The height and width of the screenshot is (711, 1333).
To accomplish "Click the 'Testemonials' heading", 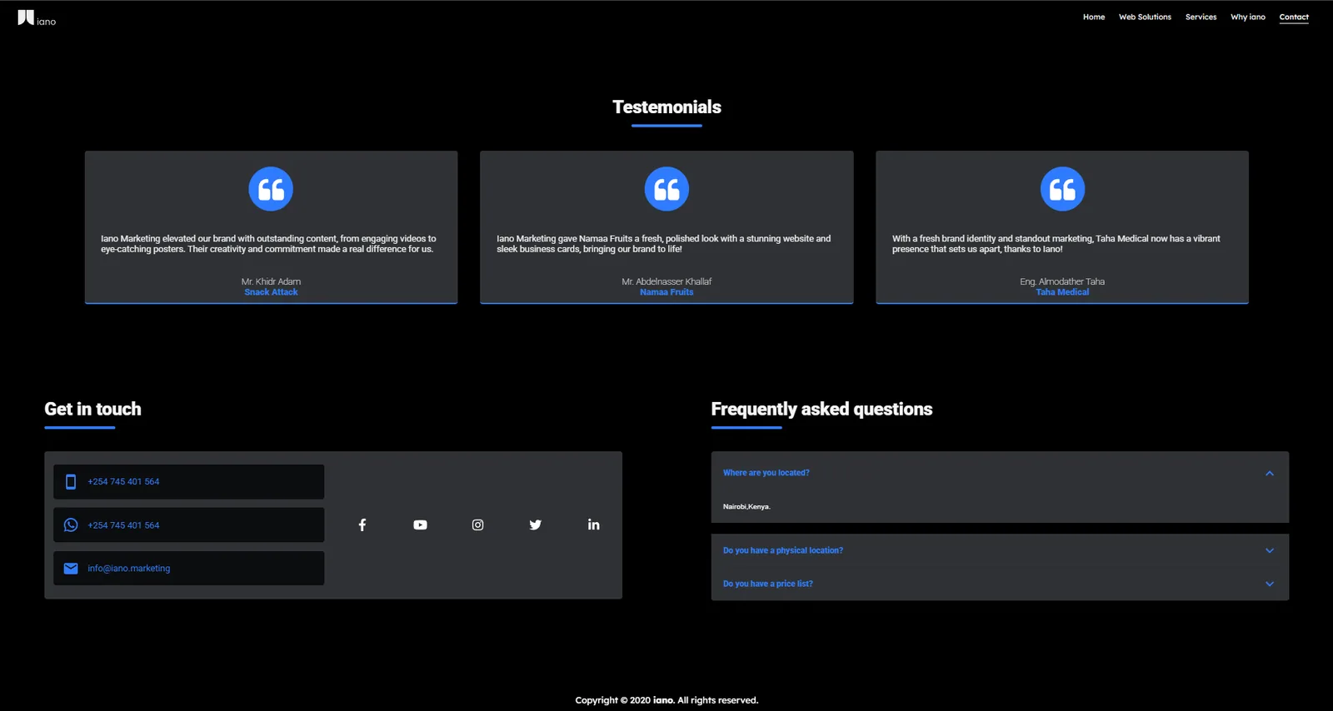I will tap(666, 107).
